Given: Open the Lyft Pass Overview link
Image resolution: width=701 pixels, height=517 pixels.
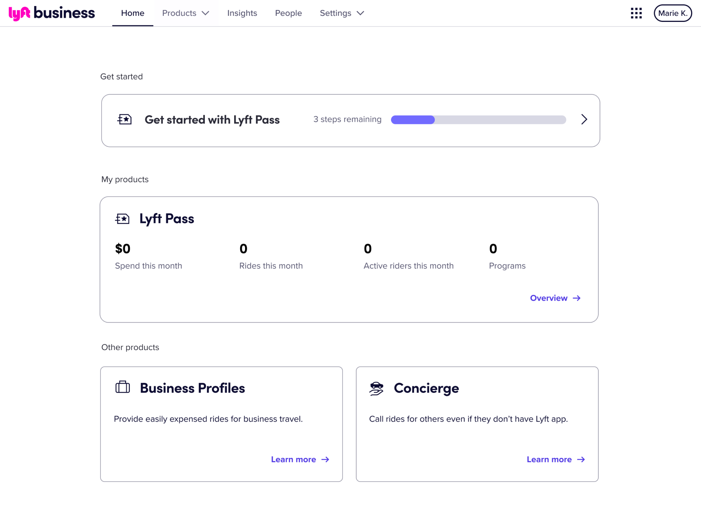Looking at the screenshot, I should (555, 298).
